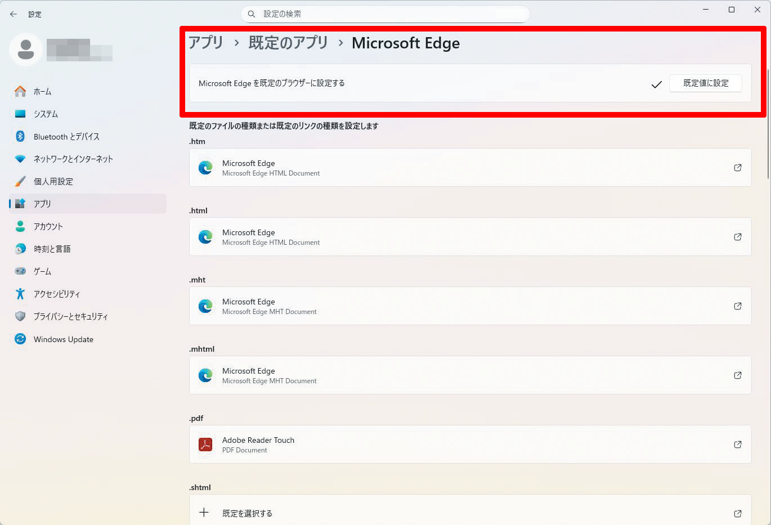Click the アクセシビリティ person icon
Screen dimensions: 771x525
click(20, 294)
